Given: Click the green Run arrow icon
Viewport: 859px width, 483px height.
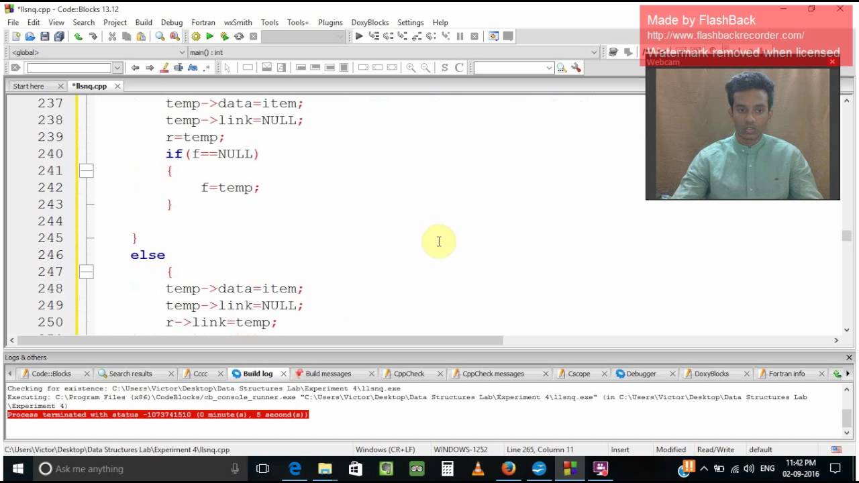Looking at the screenshot, I should click(x=209, y=36).
